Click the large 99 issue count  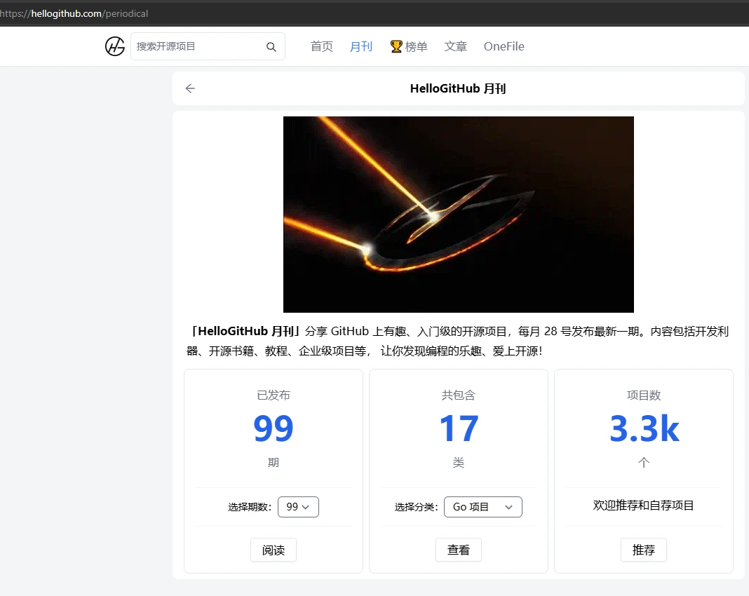[274, 428]
